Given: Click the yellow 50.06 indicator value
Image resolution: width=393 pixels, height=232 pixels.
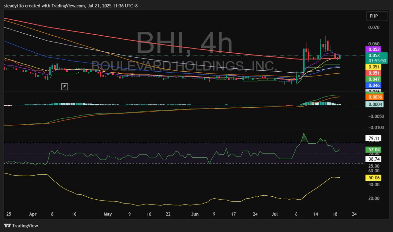Looking at the screenshot, I should [373, 178].
